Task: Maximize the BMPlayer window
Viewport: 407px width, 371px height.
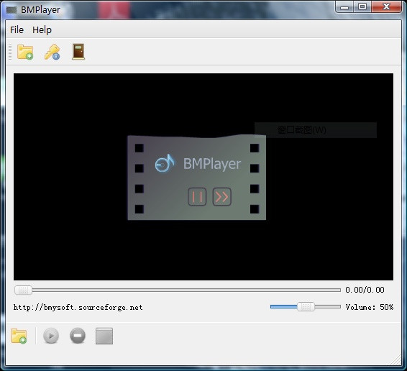Action: pyautogui.click(x=362, y=6)
